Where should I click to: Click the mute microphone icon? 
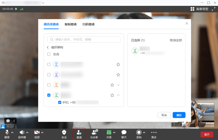[x=7, y=132]
